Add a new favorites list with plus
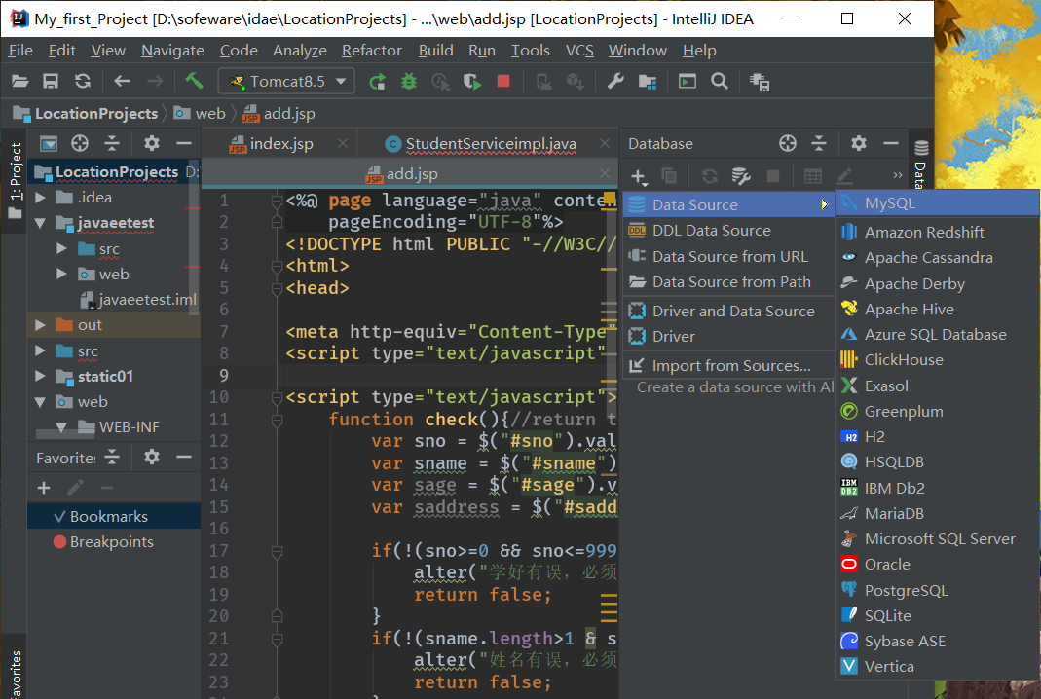Screen dimensions: 1041x699 (44, 488)
